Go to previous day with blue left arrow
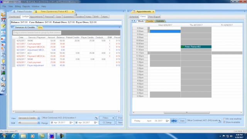Screen dimensions: 247x139 172,121
